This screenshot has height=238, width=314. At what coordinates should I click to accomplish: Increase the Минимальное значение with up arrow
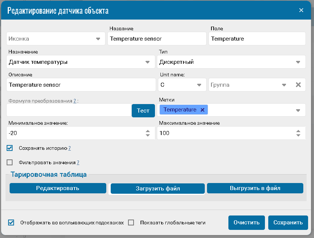tap(148, 131)
